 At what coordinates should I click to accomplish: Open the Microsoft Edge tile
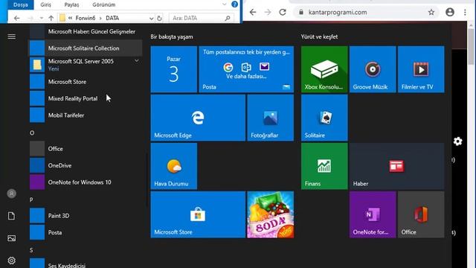198,118
